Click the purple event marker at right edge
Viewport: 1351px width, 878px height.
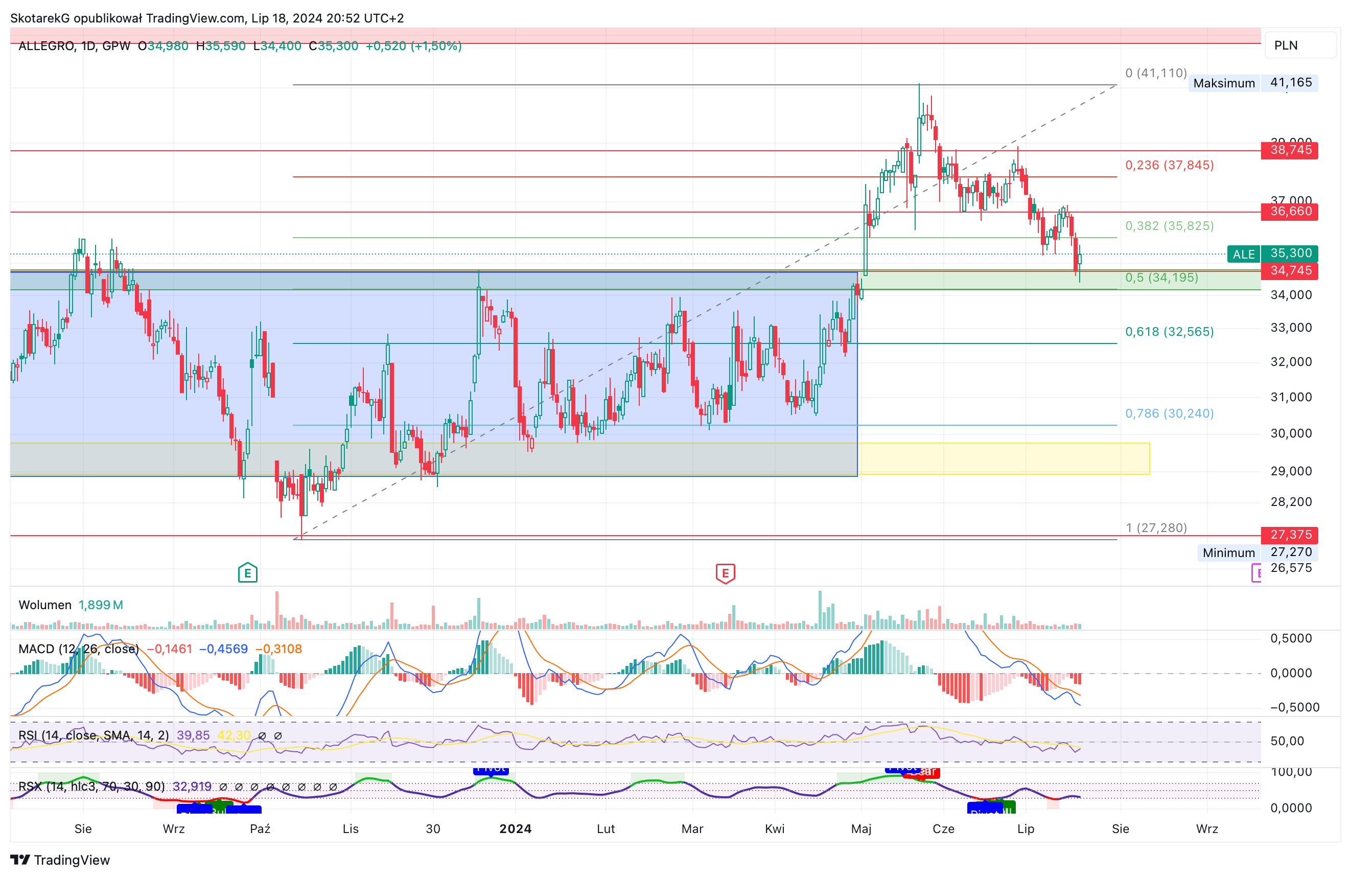point(1256,573)
